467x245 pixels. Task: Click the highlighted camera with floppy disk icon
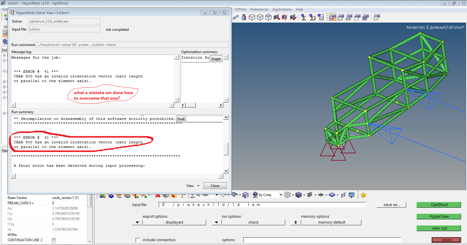pos(332,17)
